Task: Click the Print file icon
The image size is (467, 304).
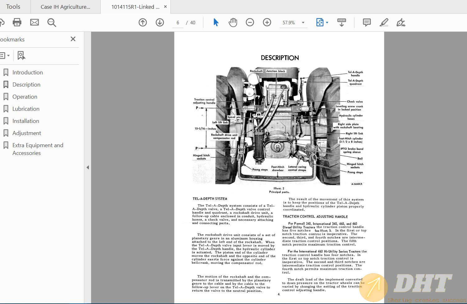Action: pos(17,22)
